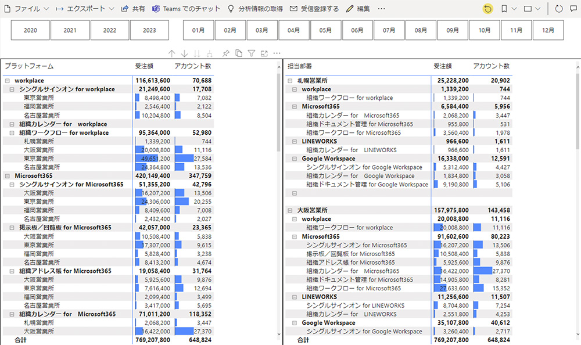The height and width of the screenshot is (345, 581).
Task: Collapse Google Workspace under 札幌営業所
Action: click(x=295, y=159)
